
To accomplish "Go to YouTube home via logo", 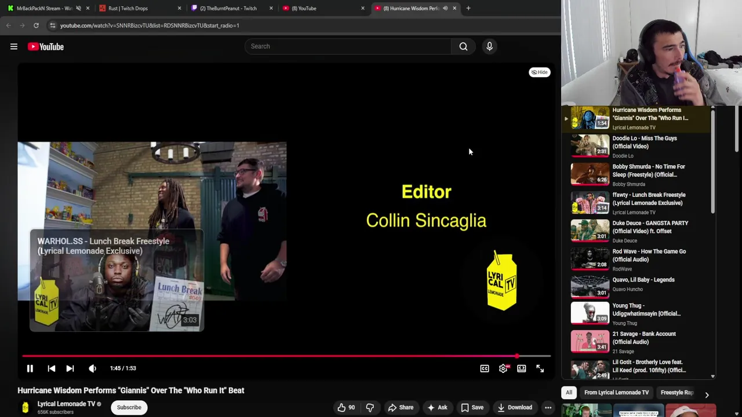I will click(45, 46).
